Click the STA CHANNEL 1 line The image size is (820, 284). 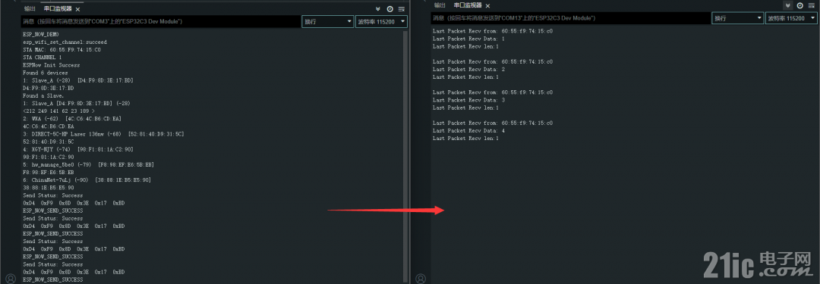click(x=42, y=58)
